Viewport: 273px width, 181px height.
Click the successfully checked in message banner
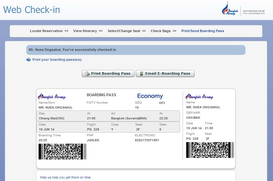(136, 50)
